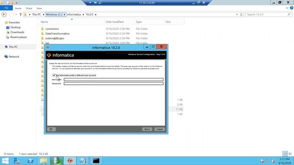Expand the Windows (C:) breadcrumb arrow

64,14
